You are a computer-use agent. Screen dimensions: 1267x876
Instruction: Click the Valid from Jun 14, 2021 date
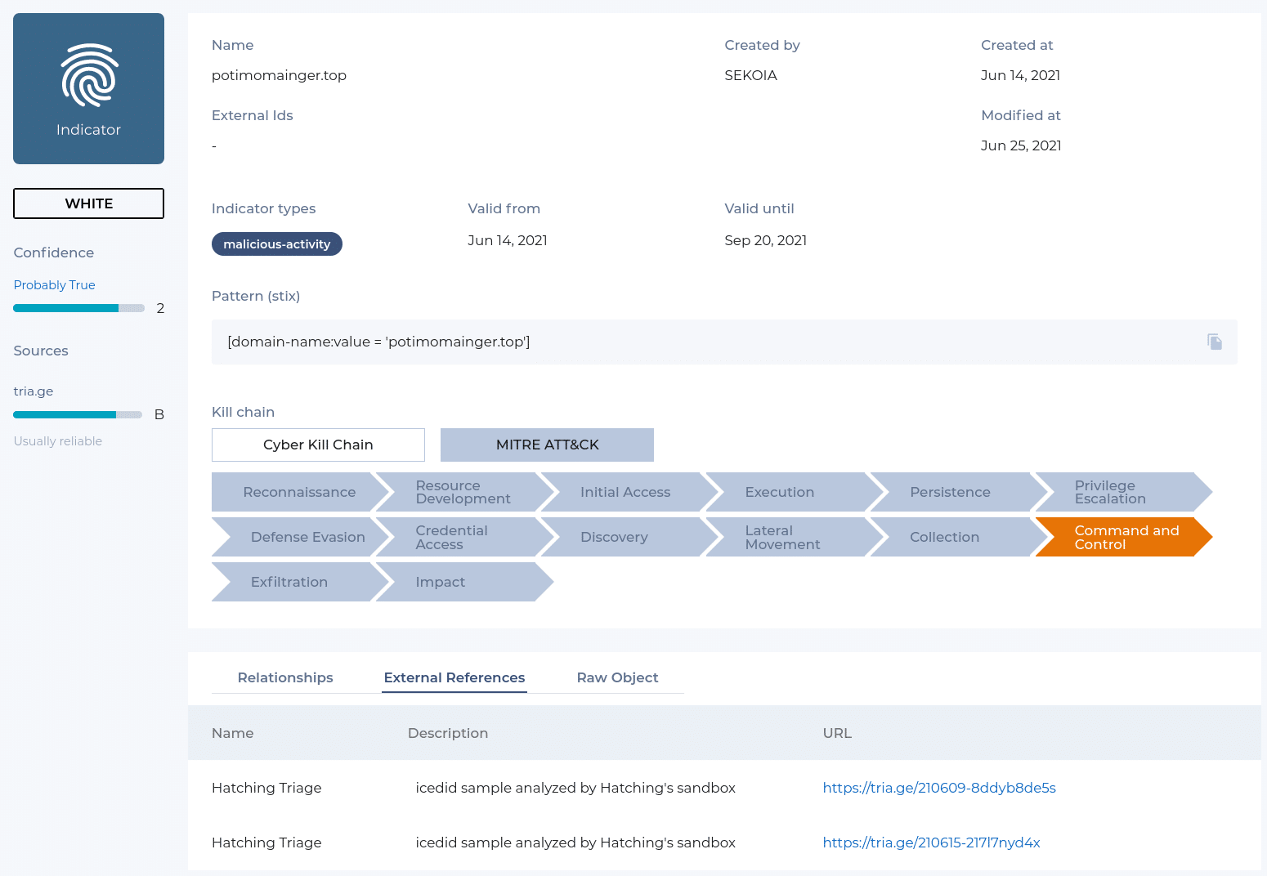pyautogui.click(x=508, y=240)
